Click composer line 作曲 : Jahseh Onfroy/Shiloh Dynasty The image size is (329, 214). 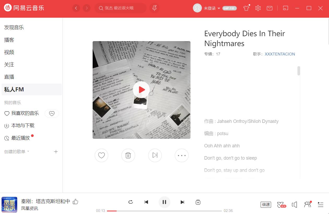coord(241,121)
